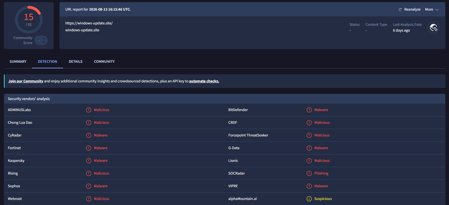
Task: Click the SOCRadar phishing alert icon
Action: (x=309, y=173)
